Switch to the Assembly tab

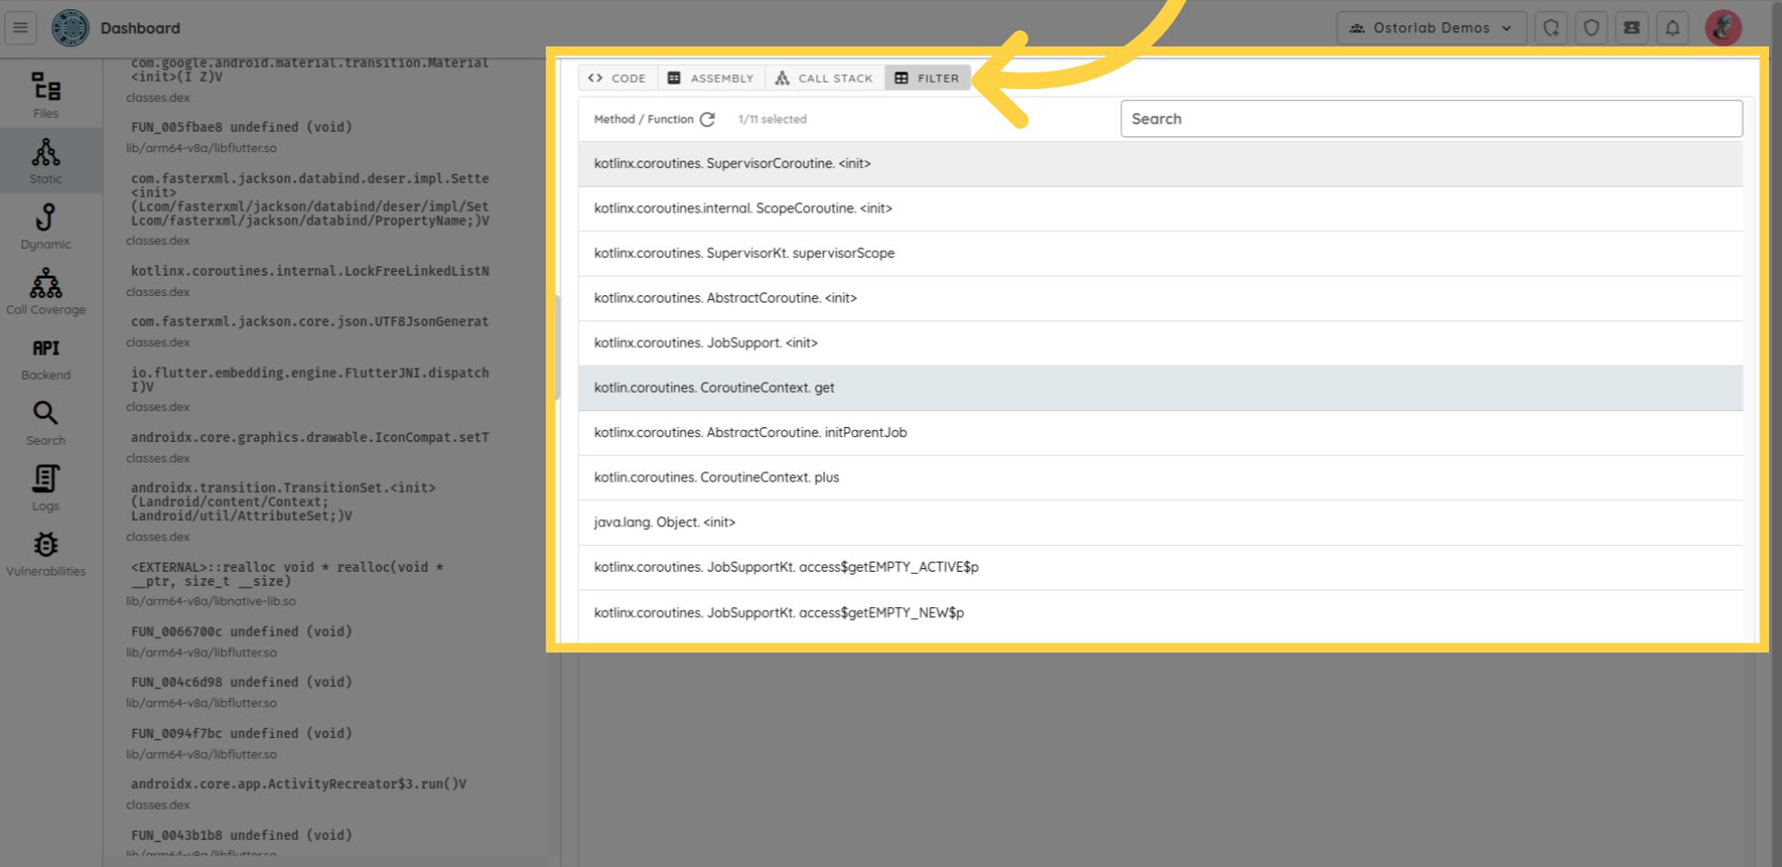[711, 78]
